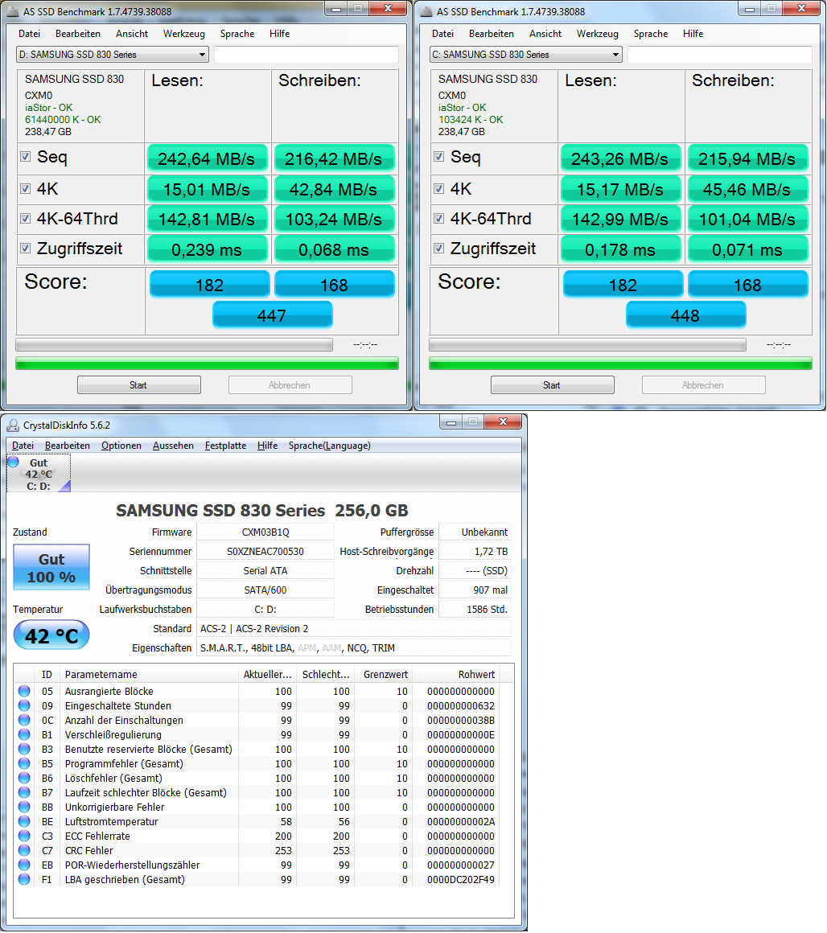Viewport: 827px width, 933px height.
Task: Click Betriebsstunden value 1586 Std.
Action: [475, 610]
